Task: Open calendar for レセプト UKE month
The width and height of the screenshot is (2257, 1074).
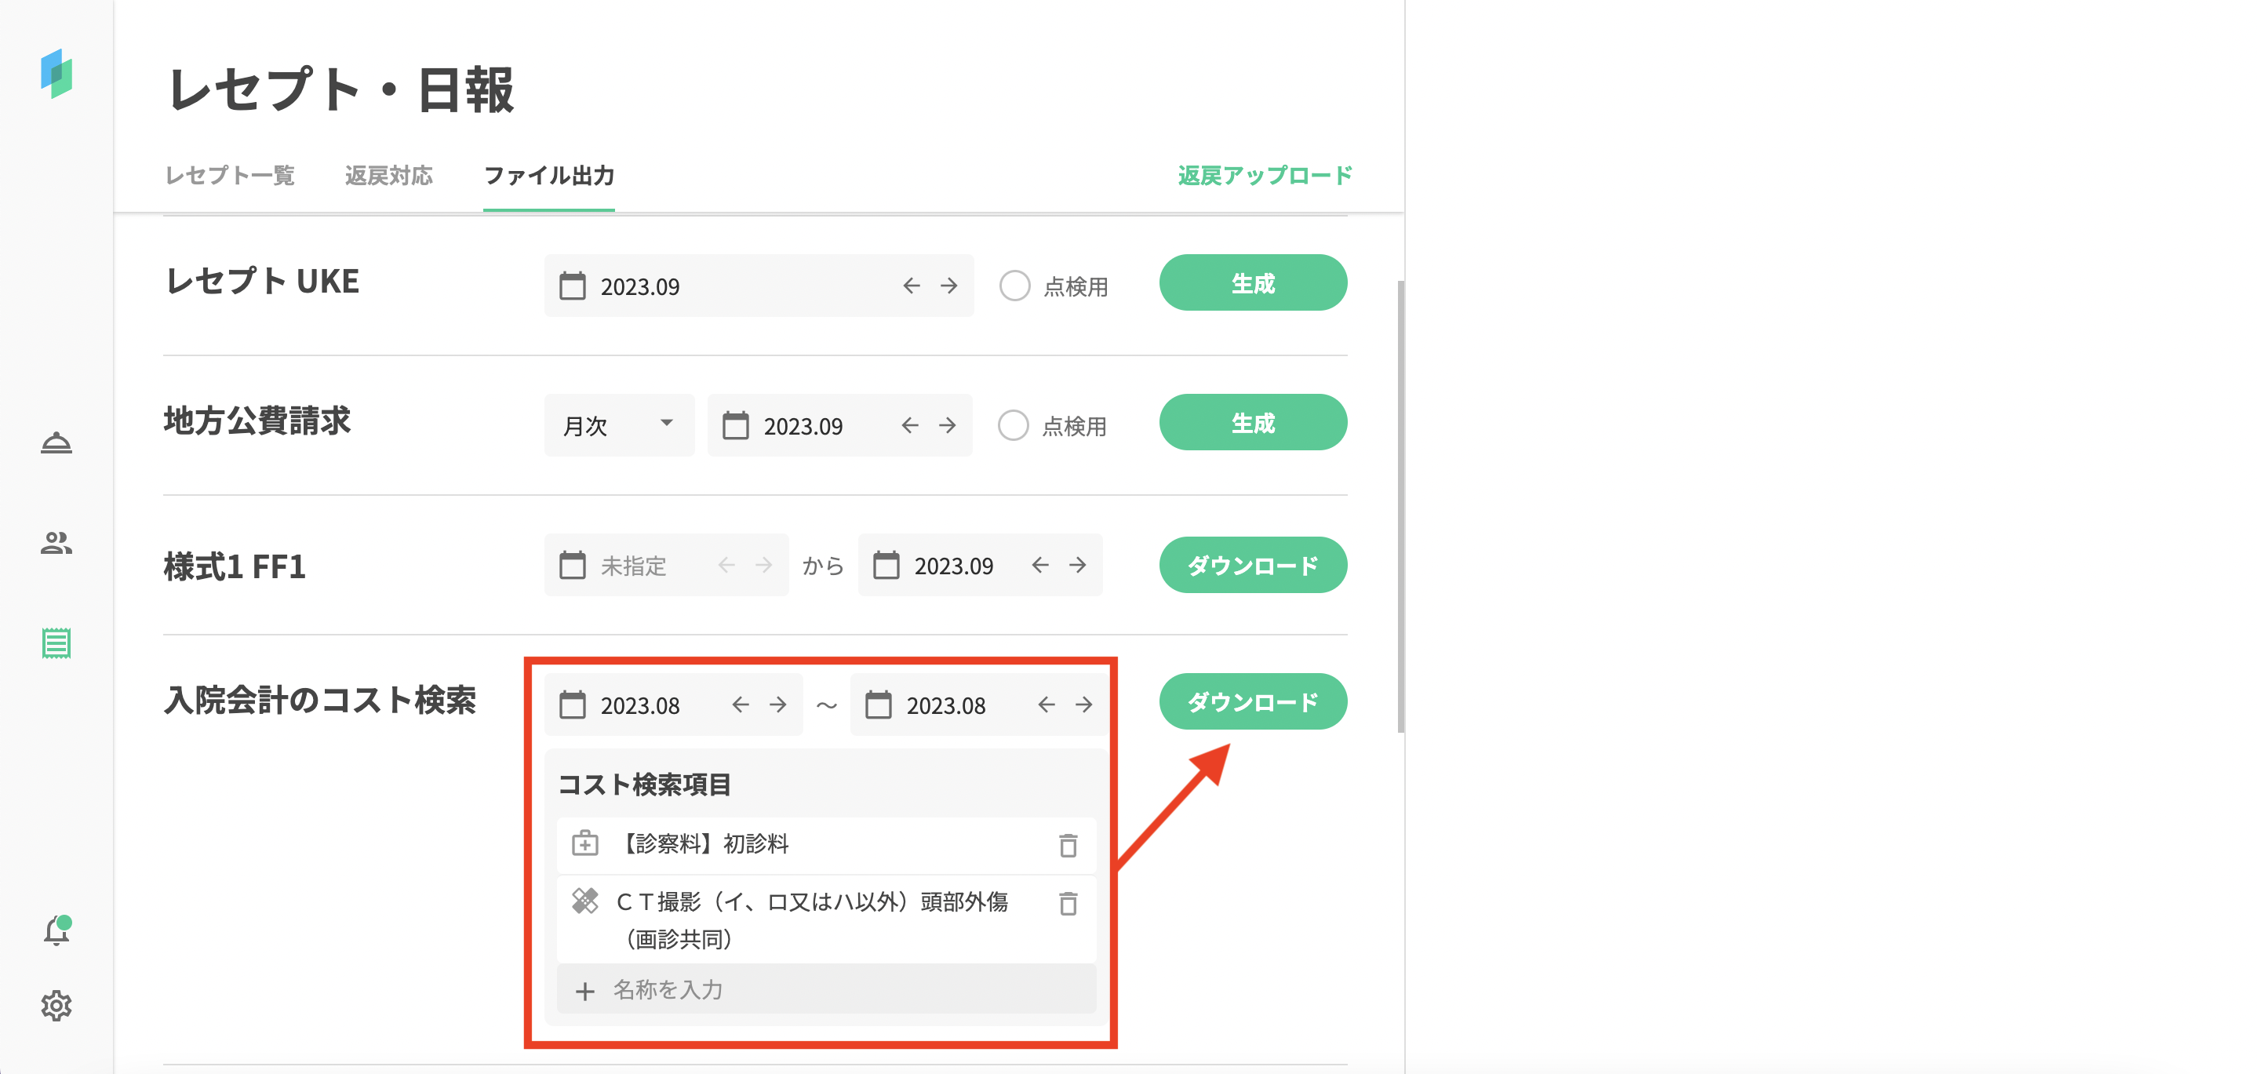Action: click(573, 286)
